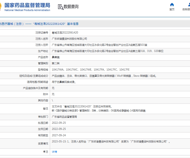The width and height of the screenshot is (190, 158).
Task: Click the 生效日期 field label
Action: tap(43, 129)
